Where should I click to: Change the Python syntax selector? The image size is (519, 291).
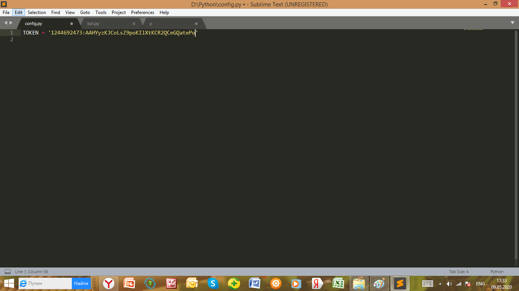click(497, 272)
